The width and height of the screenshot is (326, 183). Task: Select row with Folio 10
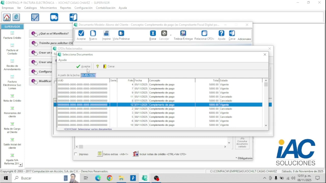point(160,125)
